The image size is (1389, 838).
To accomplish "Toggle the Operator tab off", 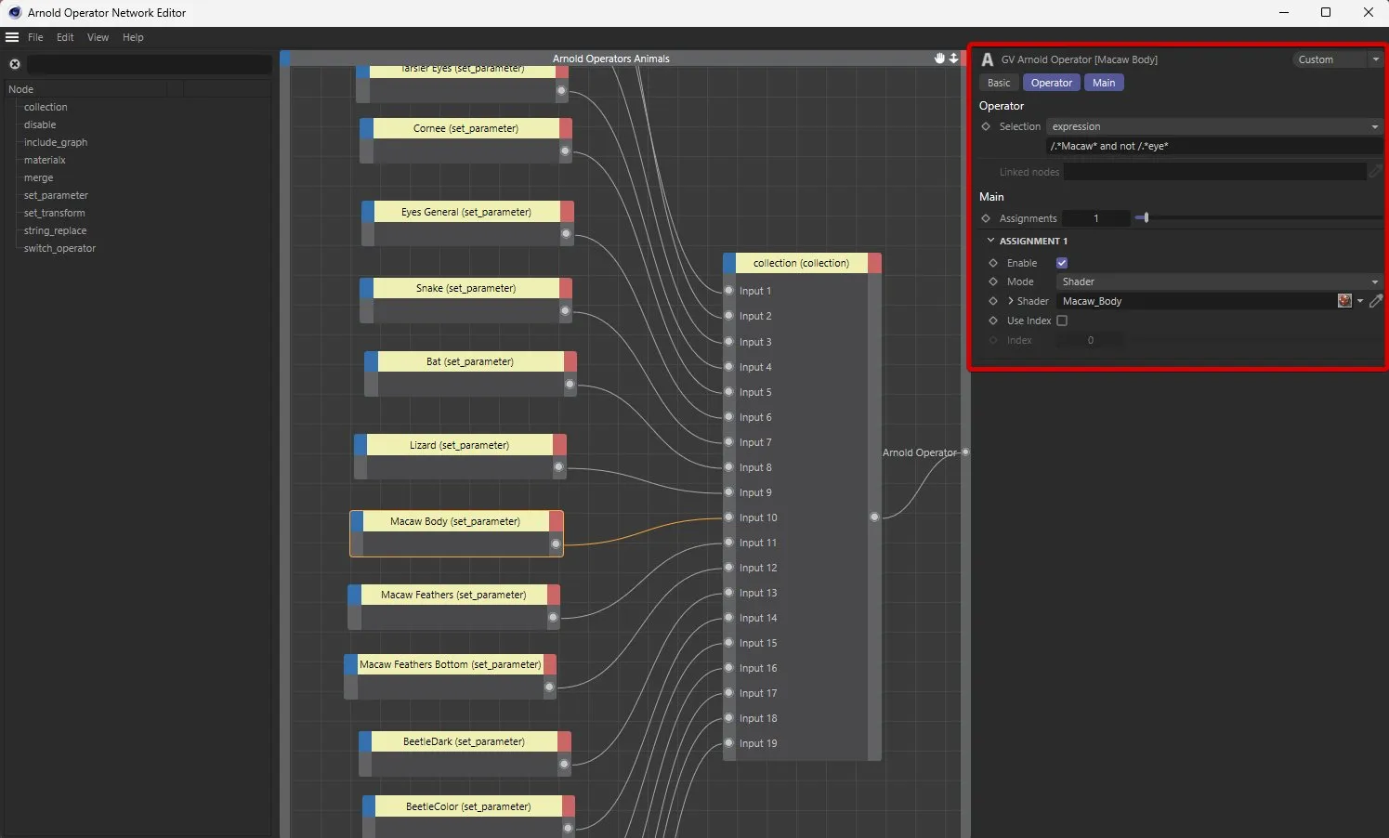I will pos(1052,83).
